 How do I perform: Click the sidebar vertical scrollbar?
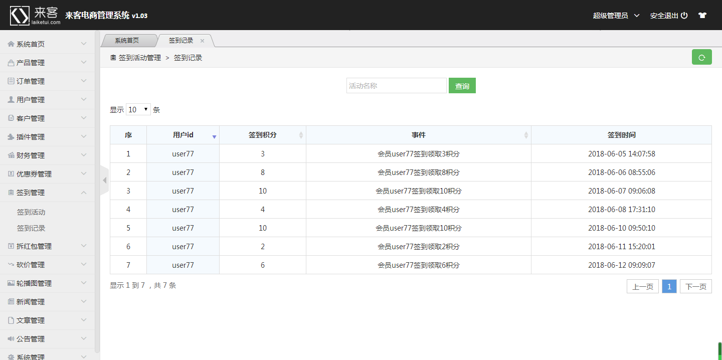[97, 191]
